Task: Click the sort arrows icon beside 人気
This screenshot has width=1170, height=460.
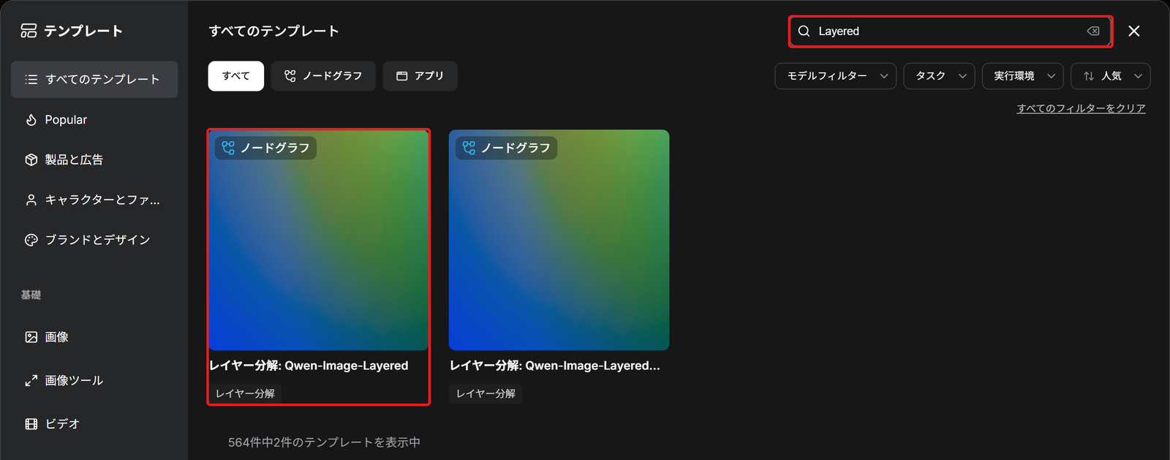Action: click(x=1089, y=76)
